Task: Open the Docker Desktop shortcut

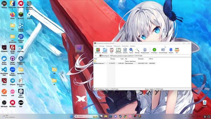Action: coord(4,60)
